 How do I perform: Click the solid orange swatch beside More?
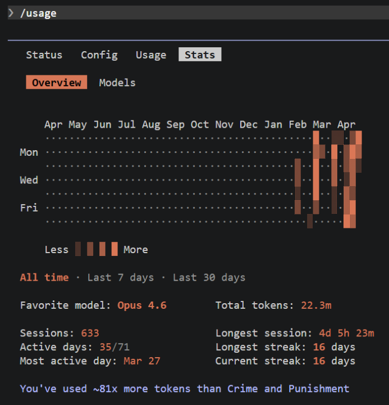coord(115,249)
